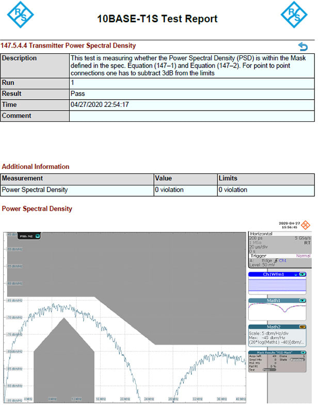Click the empty Comment field cell
318x405 pixels.
click(192, 116)
